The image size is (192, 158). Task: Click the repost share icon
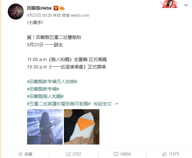pos(68,154)
